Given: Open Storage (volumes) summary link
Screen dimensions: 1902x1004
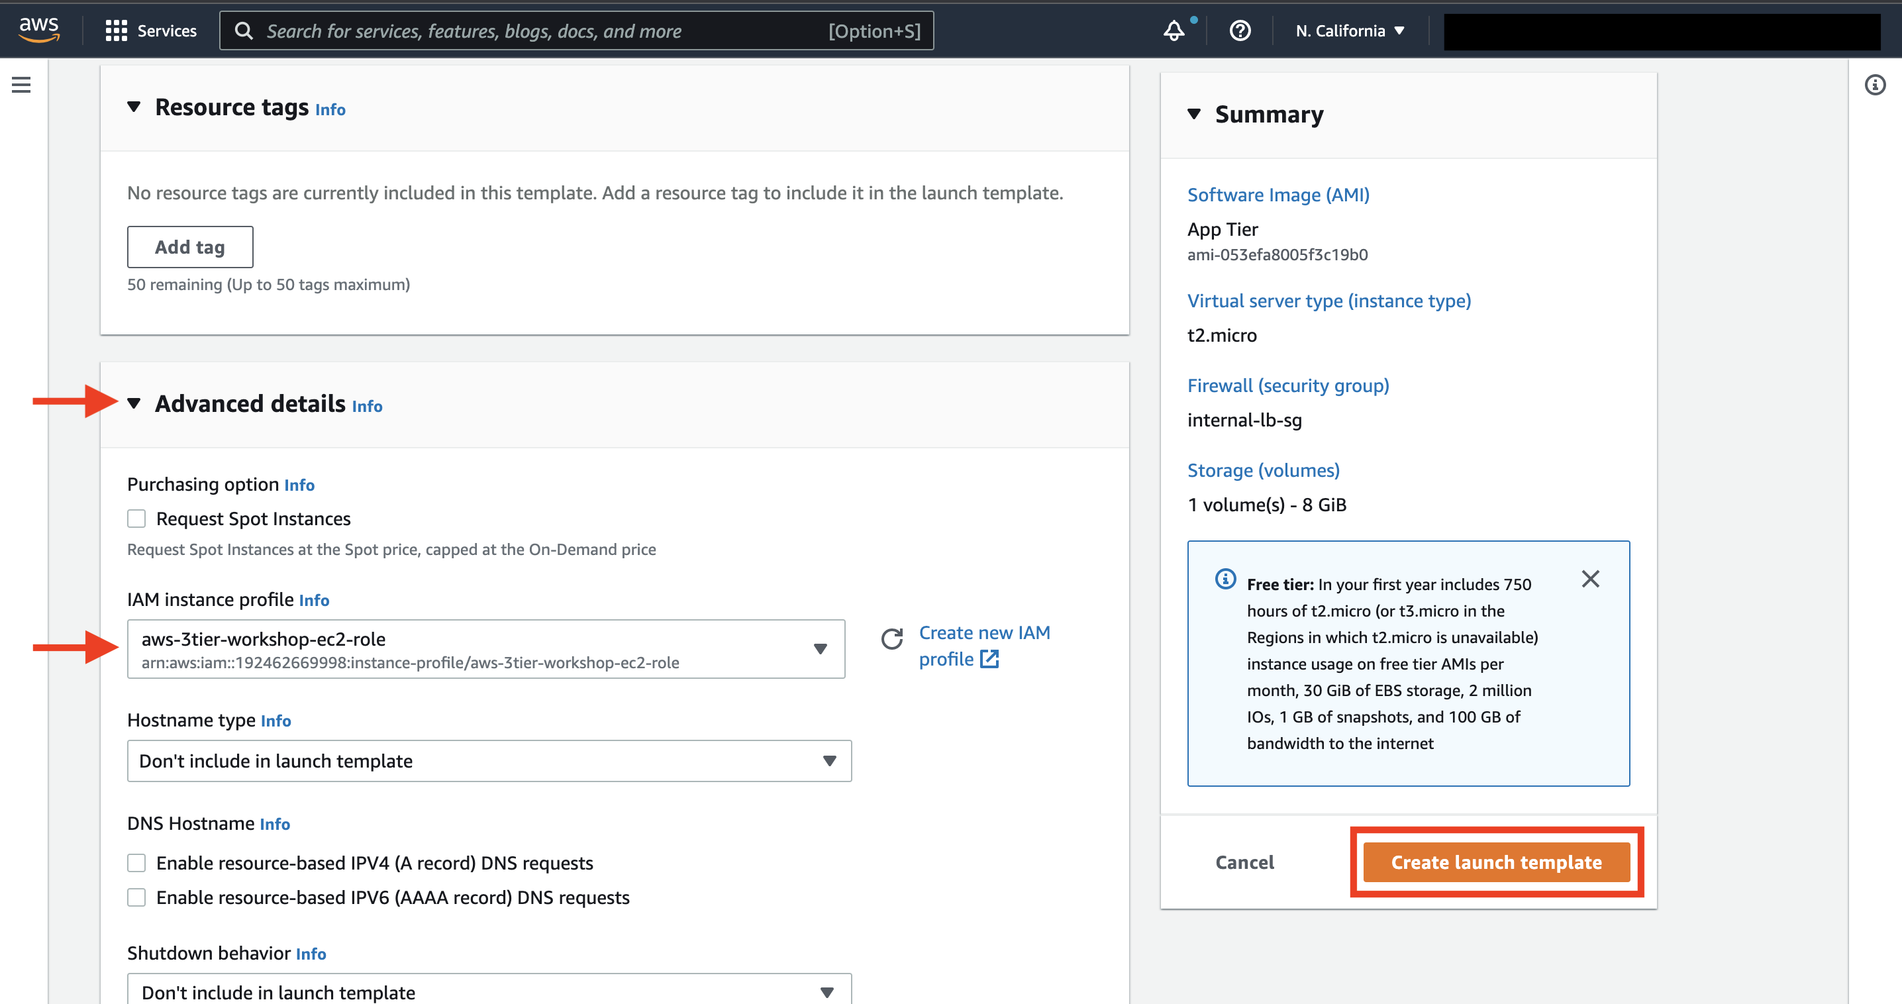Looking at the screenshot, I should [1264, 470].
